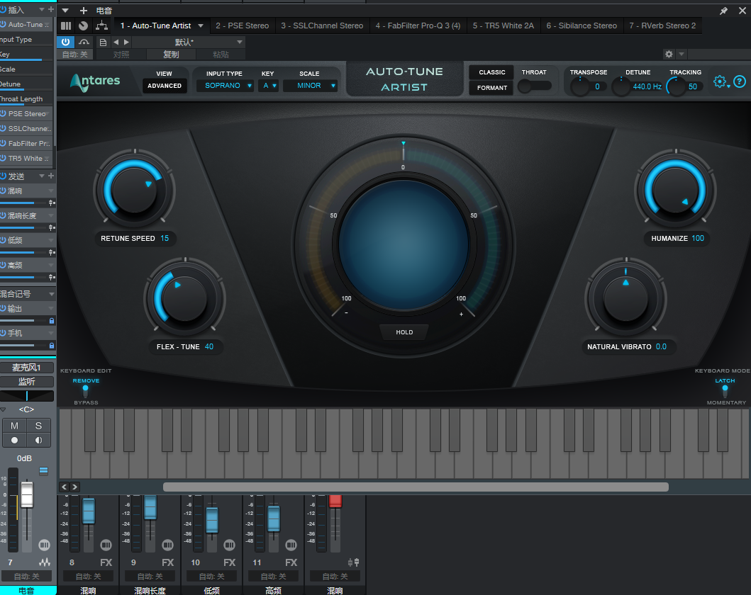Image resolution: width=751 pixels, height=595 pixels.
Task: Open the dropdown arrow left of the 电音 plus icon
Action: [x=65, y=11]
